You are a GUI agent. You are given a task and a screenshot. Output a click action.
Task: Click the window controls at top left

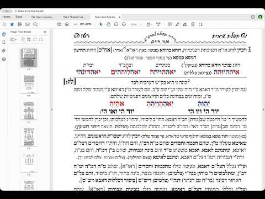(7, 11)
